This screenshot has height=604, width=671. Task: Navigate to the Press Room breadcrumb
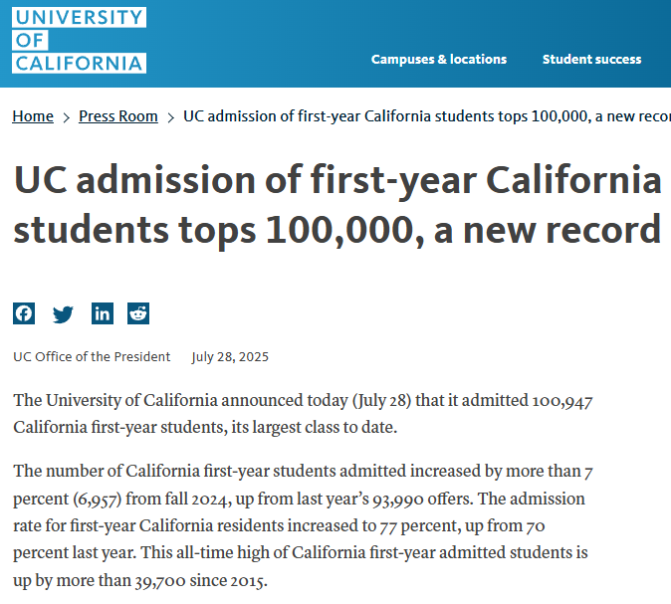point(118,116)
